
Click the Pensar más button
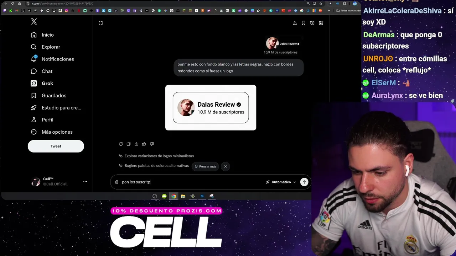(206, 166)
